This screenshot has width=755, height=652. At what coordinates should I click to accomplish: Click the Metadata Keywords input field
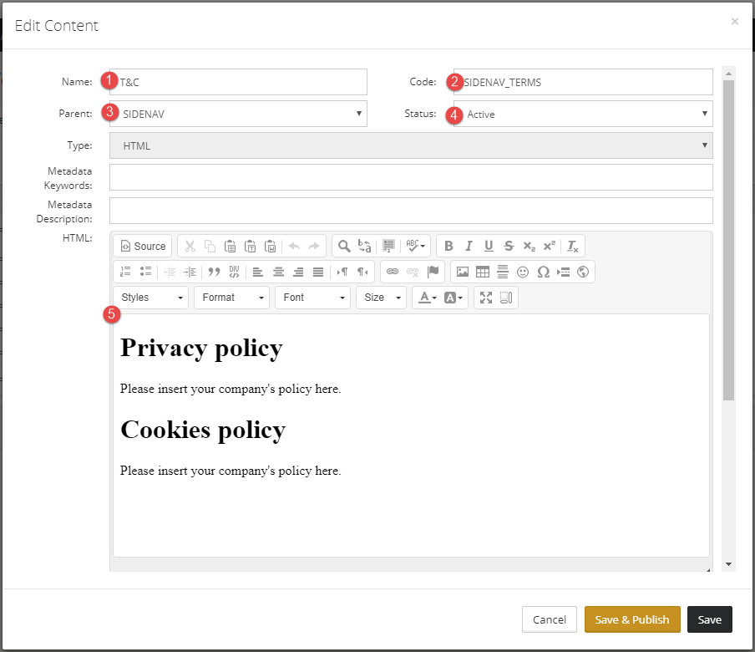(x=411, y=177)
